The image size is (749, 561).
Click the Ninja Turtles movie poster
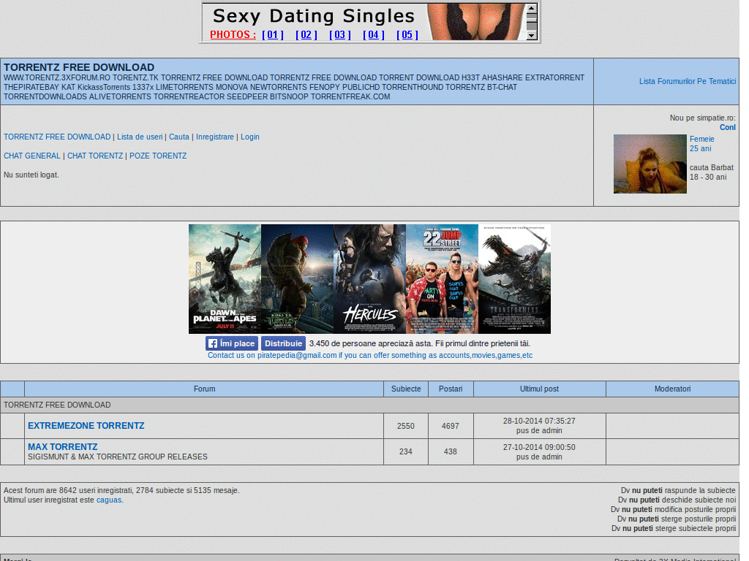[x=297, y=279]
